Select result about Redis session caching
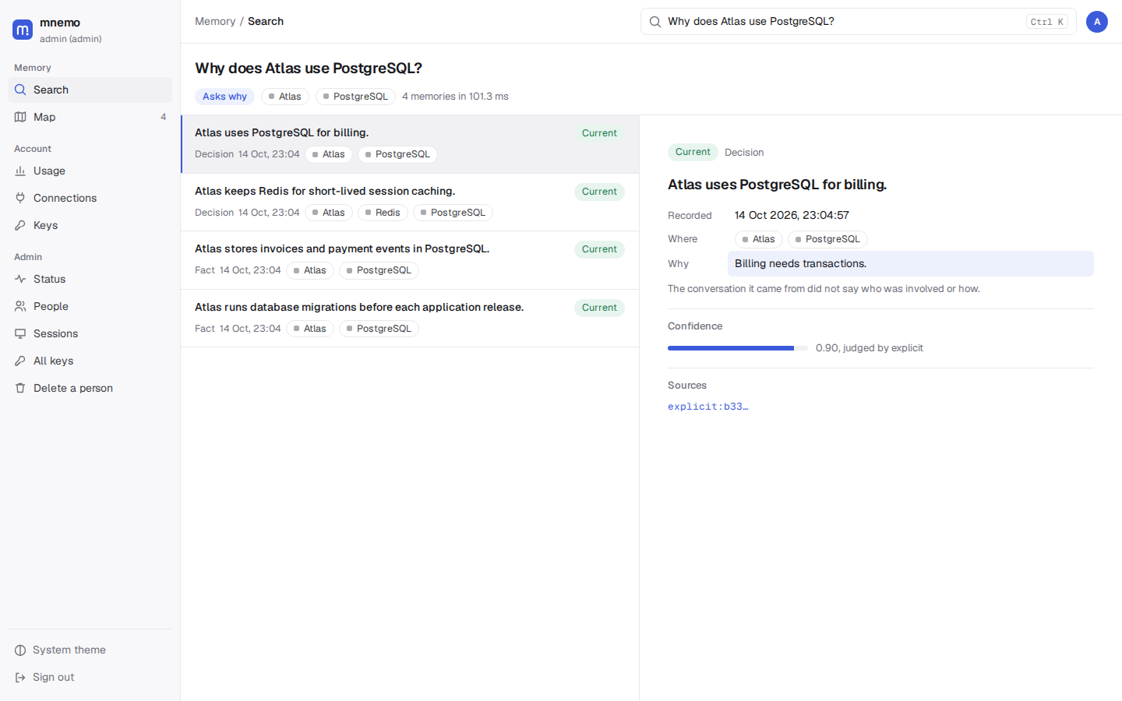1122x701 pixels. click(x=410, y=203)
